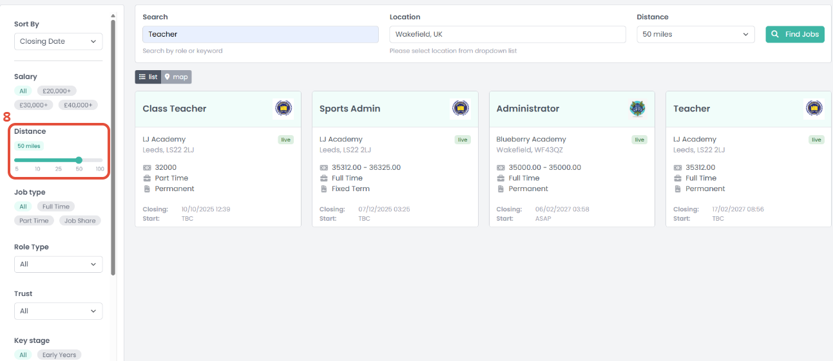Click the Find Jobs button
This screenshot has width=833, height=361.
coord(795,34)
